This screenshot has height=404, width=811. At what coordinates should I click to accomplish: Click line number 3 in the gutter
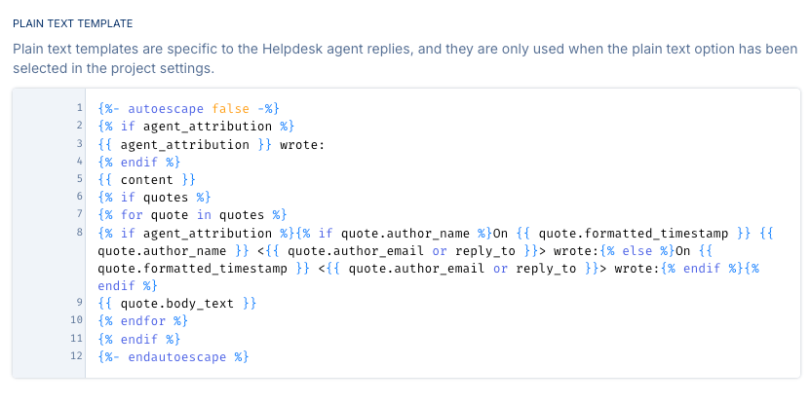point(78,144)
